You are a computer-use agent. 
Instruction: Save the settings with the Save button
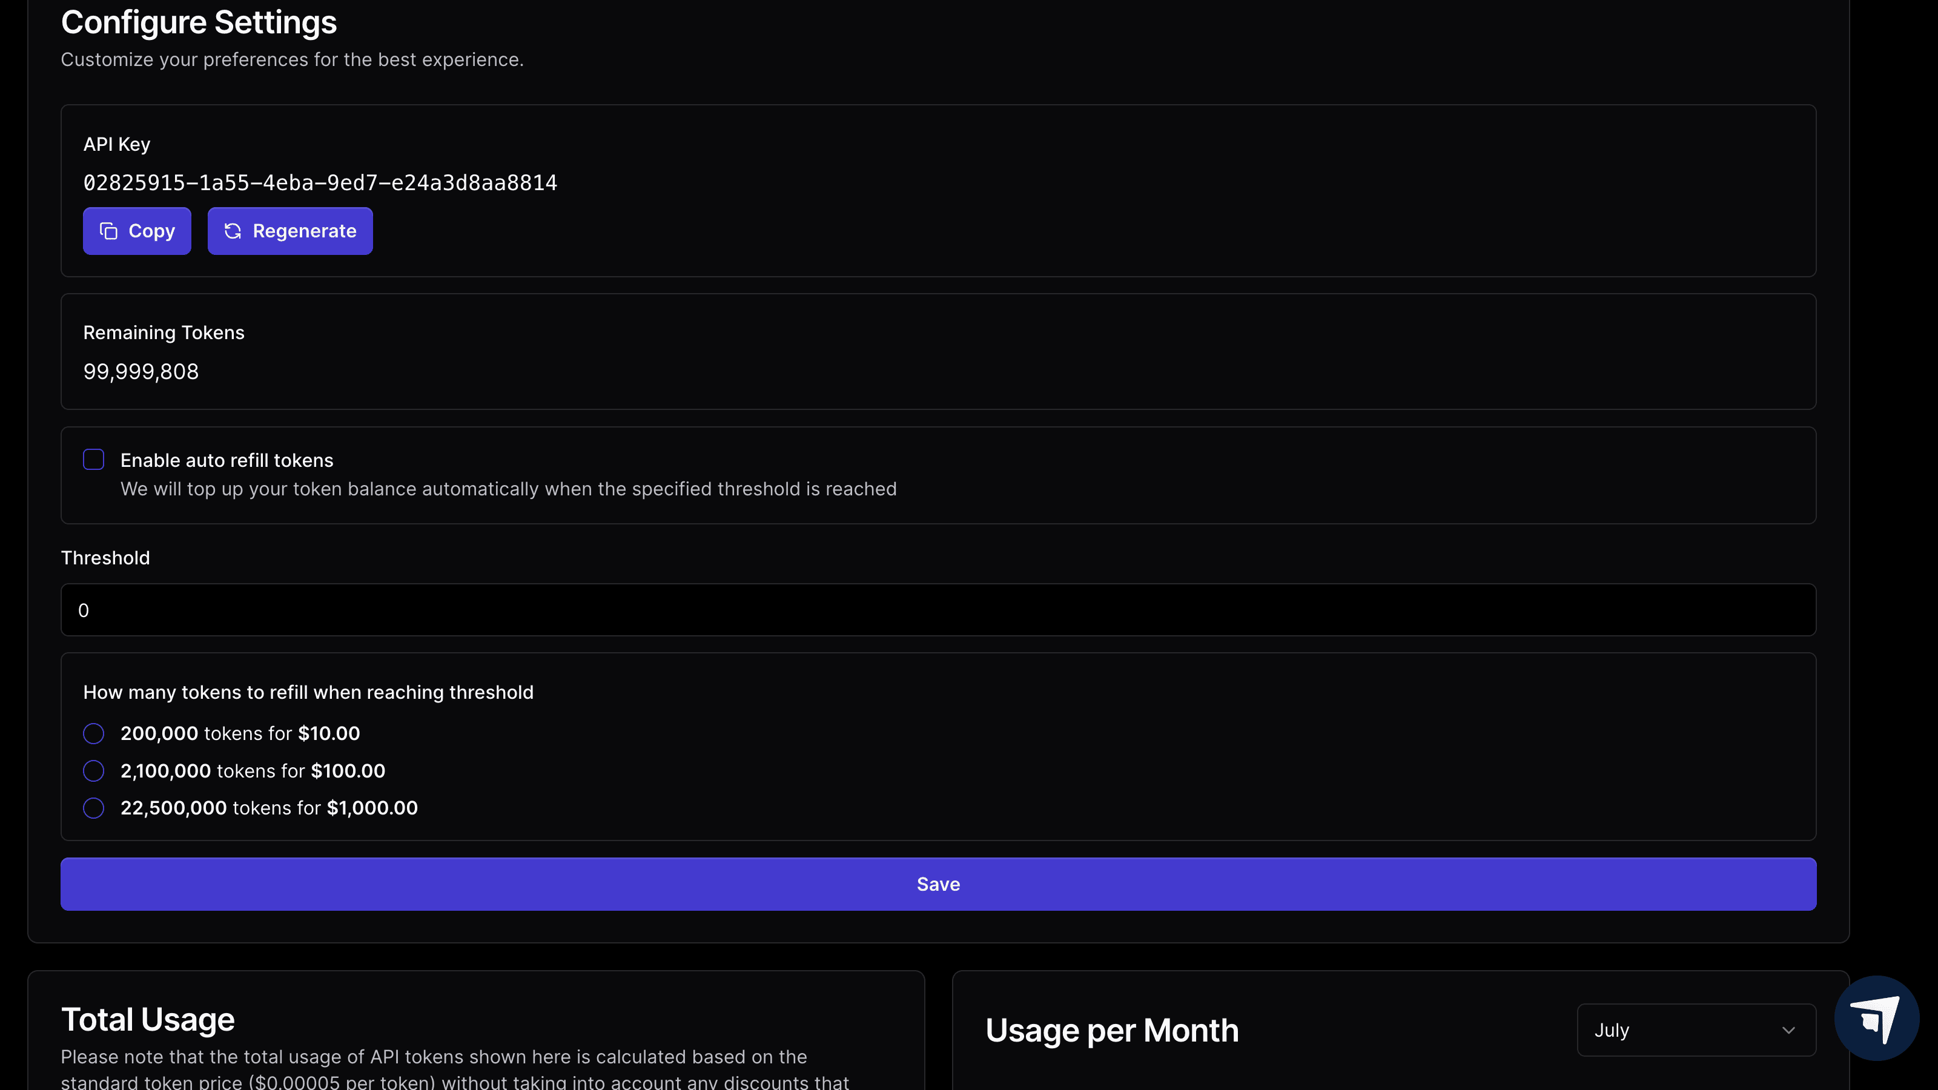[938, 885]
